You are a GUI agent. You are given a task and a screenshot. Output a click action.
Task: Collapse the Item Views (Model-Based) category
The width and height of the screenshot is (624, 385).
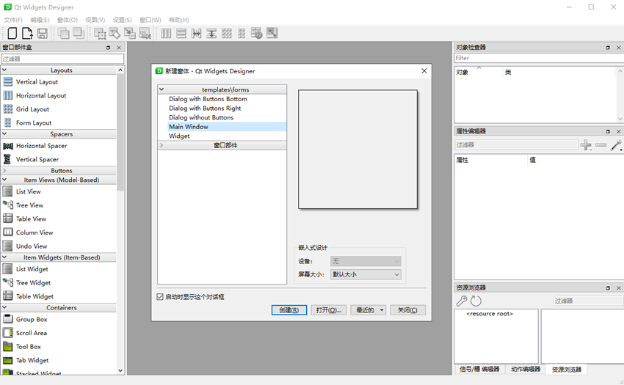pos(5,180)
